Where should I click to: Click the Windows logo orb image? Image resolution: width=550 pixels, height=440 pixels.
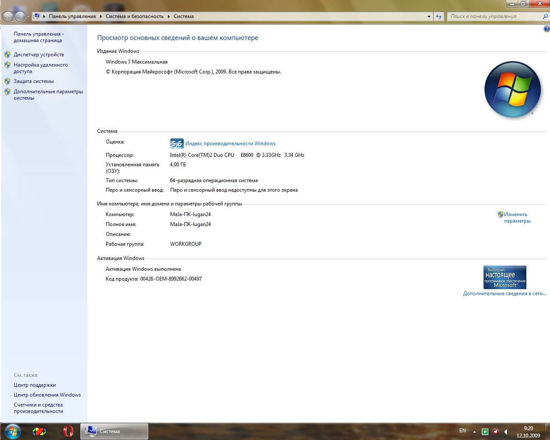(512, 89)
